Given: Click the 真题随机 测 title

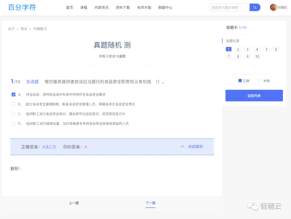Looking at the screenshot, I should [x=112, y=45].
